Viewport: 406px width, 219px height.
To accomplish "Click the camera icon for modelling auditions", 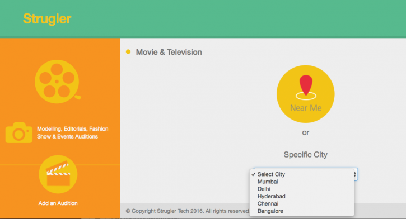I will tap(19, 132).
